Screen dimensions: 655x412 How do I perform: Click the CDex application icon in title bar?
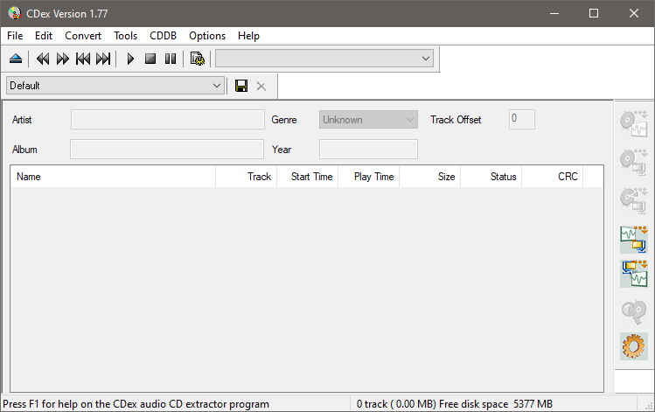point(14,13)
